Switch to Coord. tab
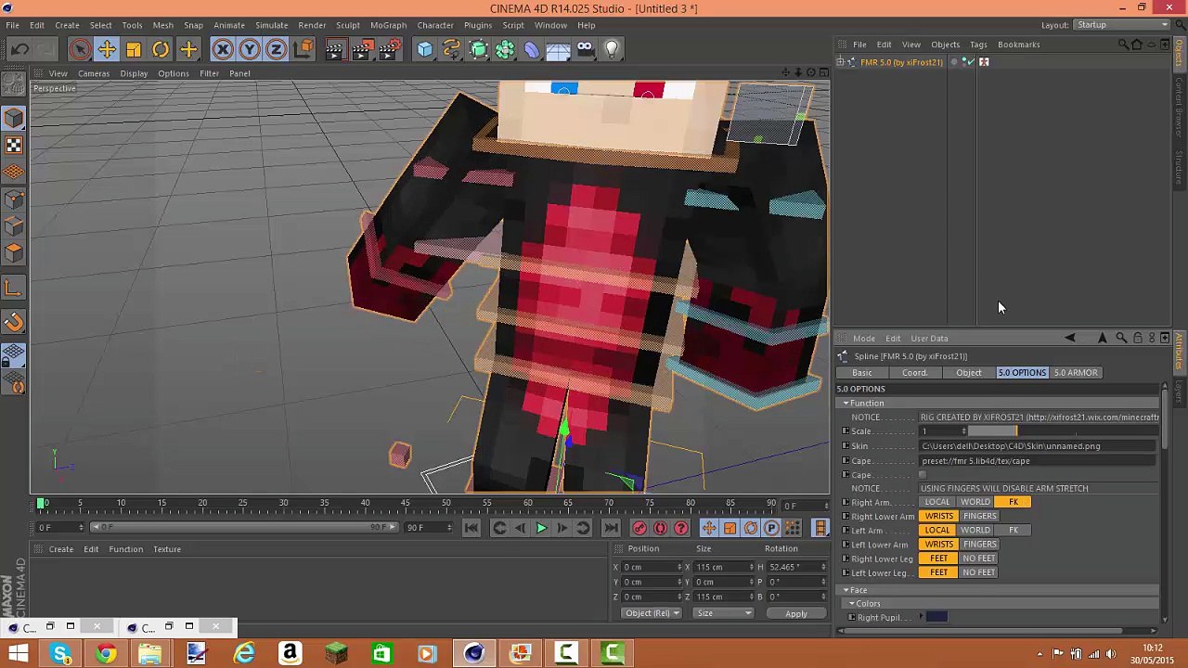Screen dimensions: 1188x668 click(914, 373)
